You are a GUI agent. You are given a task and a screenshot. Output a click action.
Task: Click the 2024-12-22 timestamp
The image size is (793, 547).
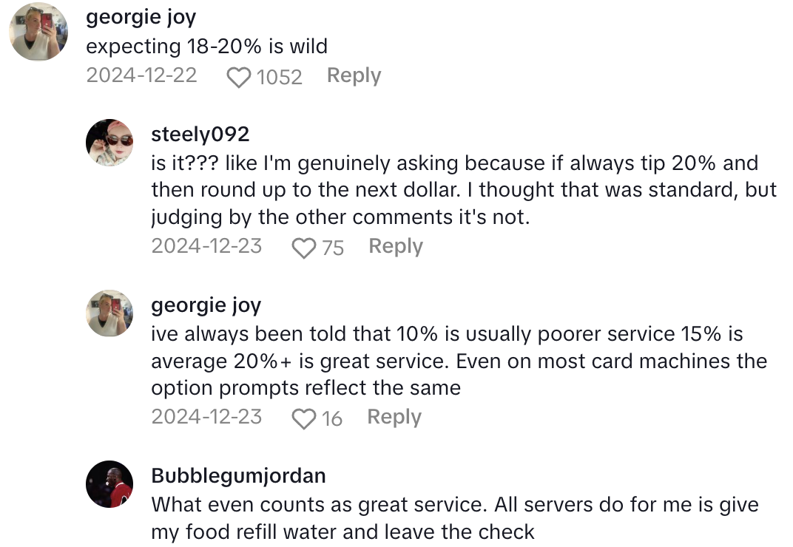pyautogui.click(x=141, y=75)
